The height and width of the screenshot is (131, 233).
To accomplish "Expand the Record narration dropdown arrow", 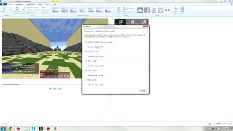I will coord(40,10).
